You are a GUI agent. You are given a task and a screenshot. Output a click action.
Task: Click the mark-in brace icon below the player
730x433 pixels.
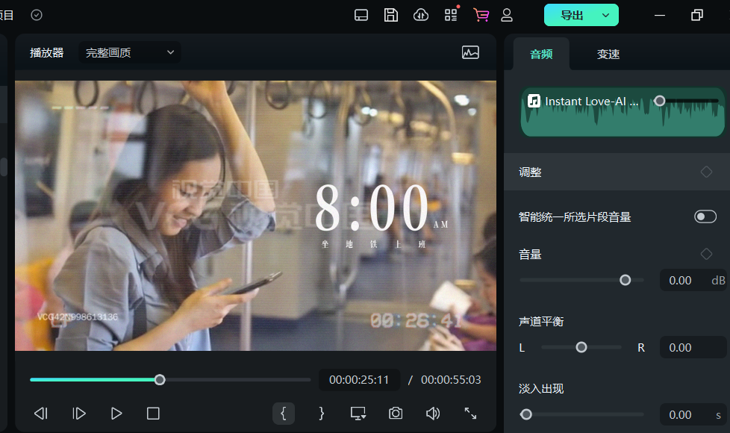284,413
